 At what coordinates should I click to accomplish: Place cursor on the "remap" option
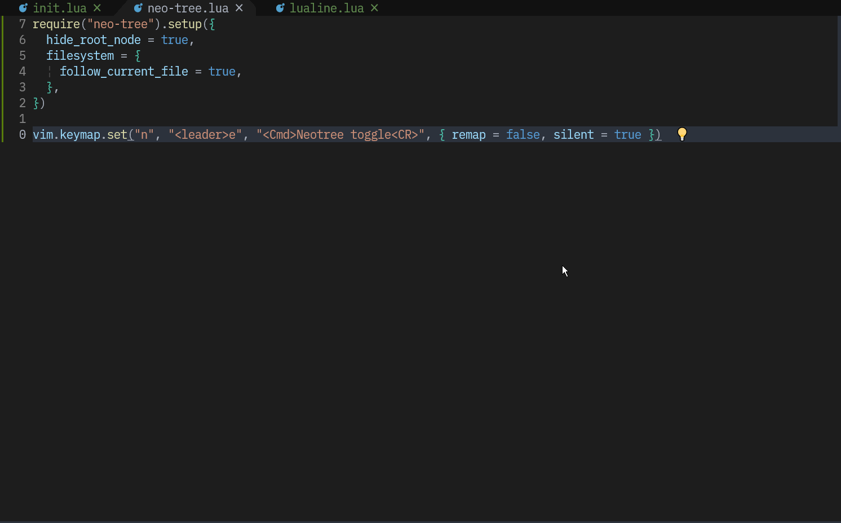coord(469,135)
